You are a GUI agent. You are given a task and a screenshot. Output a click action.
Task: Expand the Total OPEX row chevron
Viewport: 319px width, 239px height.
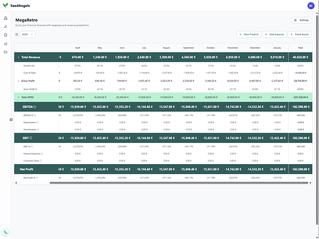coord(18,97)
